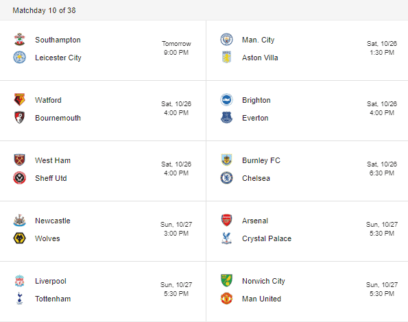This screenshot has width=408, height=322.
Task: Click the Wolves crest icon
Action: 19,238
